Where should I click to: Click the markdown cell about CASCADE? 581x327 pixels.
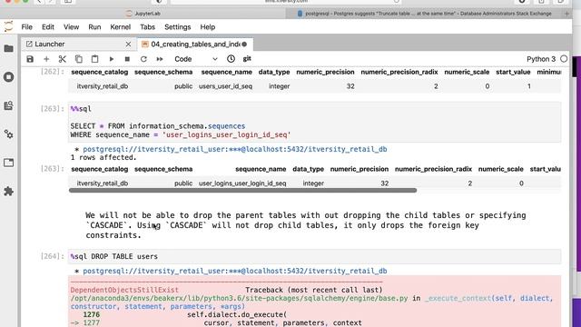(x=306, y=225)
